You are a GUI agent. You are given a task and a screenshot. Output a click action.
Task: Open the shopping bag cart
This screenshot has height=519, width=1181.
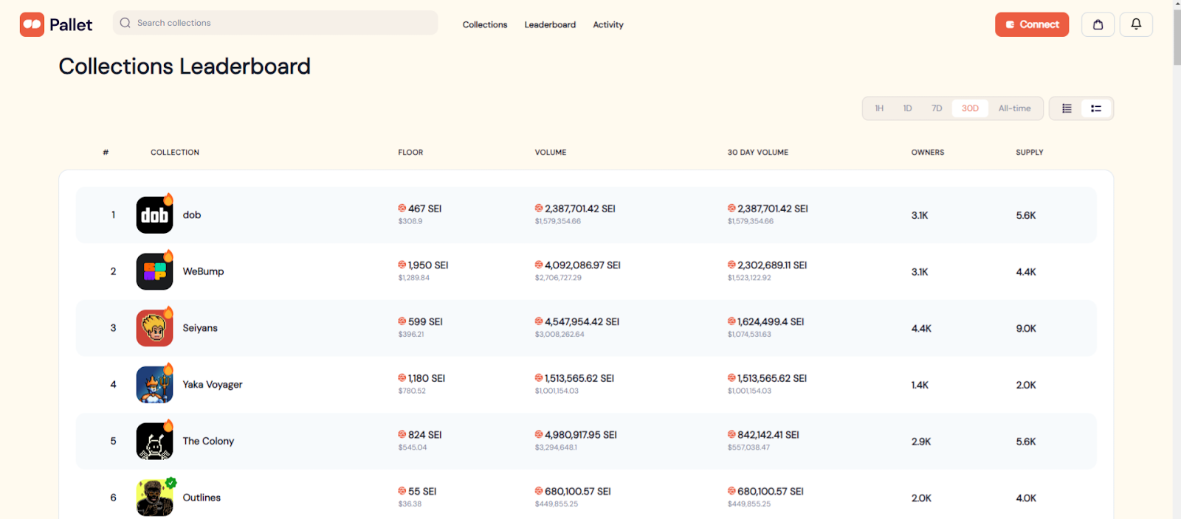tap(1098, 24)
